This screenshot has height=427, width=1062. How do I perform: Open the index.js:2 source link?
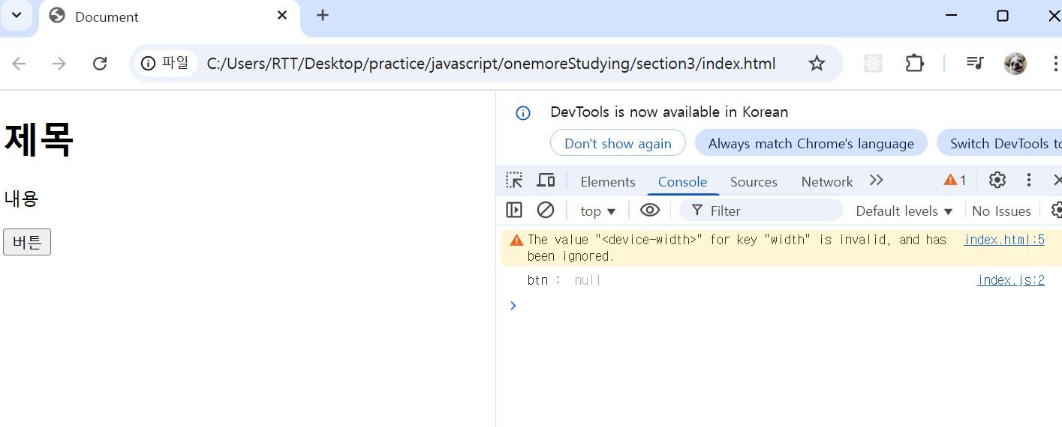tap(1011, 280)
